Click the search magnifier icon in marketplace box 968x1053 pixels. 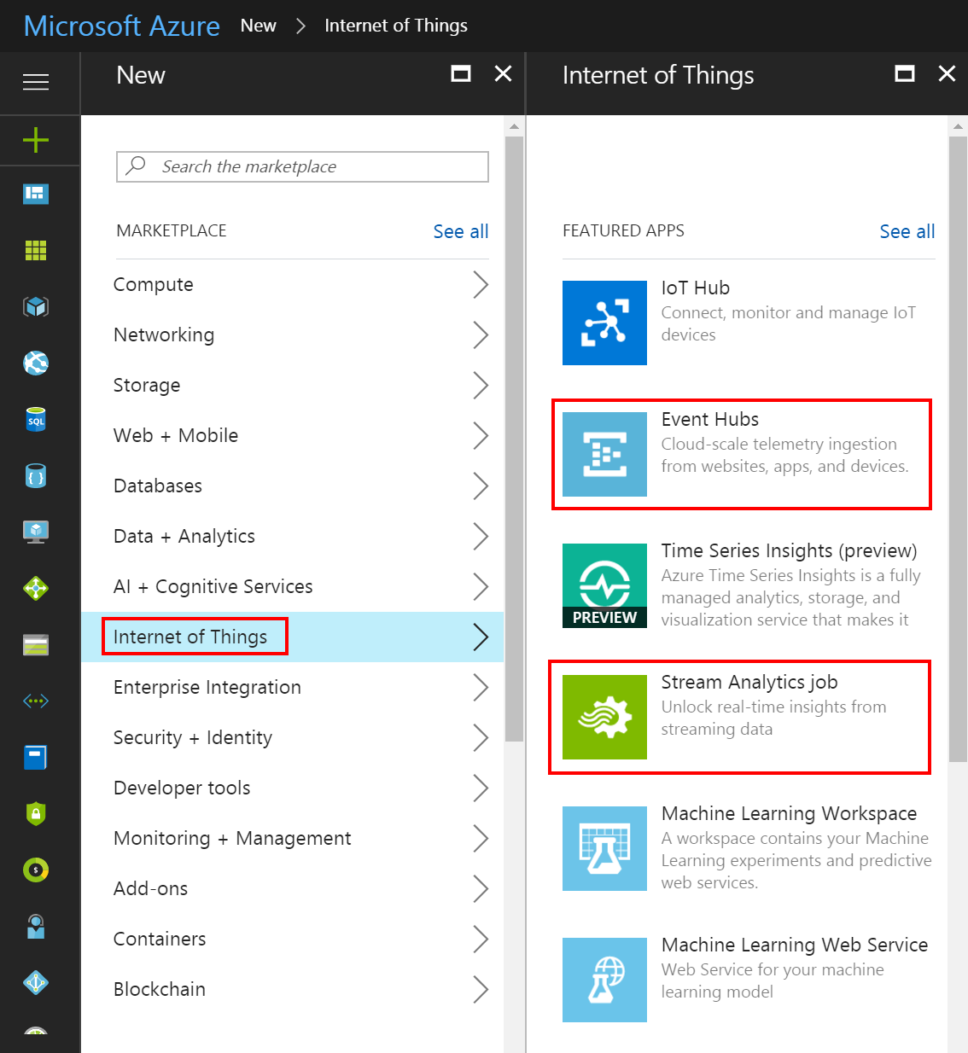click(x=136, y=166)
